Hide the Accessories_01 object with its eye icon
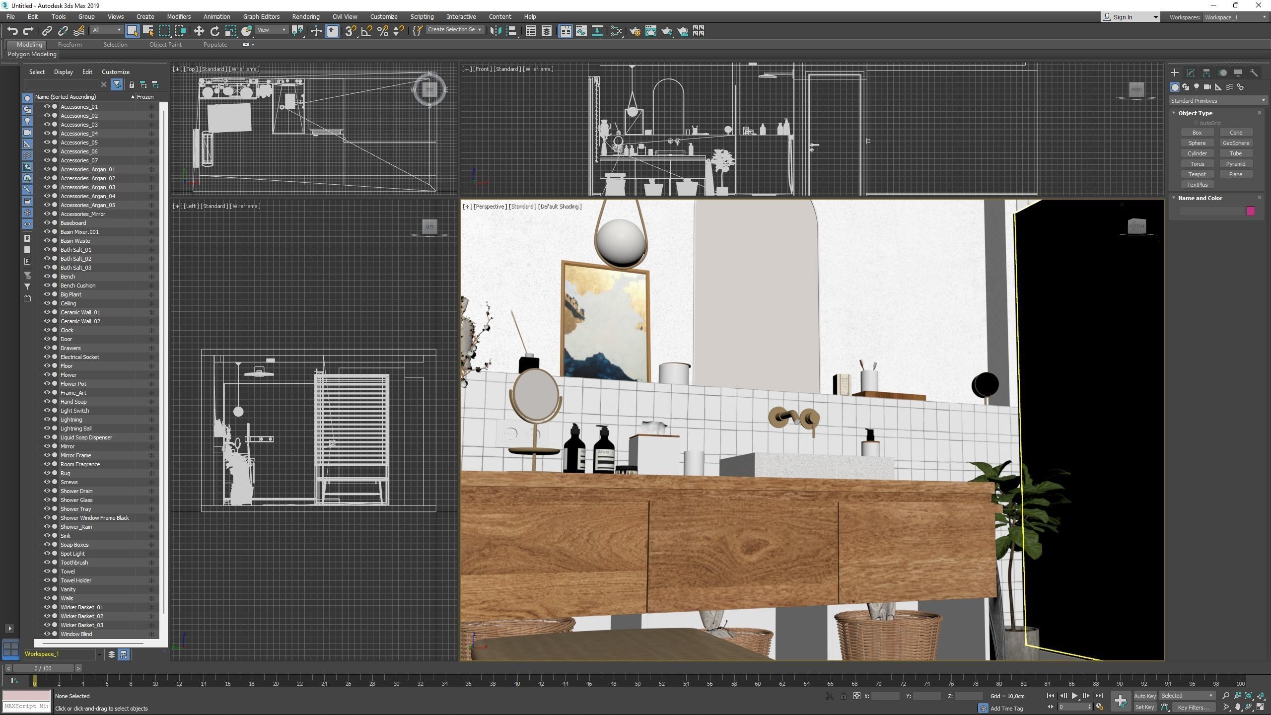 click(x=47, y=106)
